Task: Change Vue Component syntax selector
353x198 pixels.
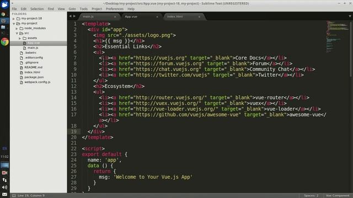Action: (x=338, y=196)
